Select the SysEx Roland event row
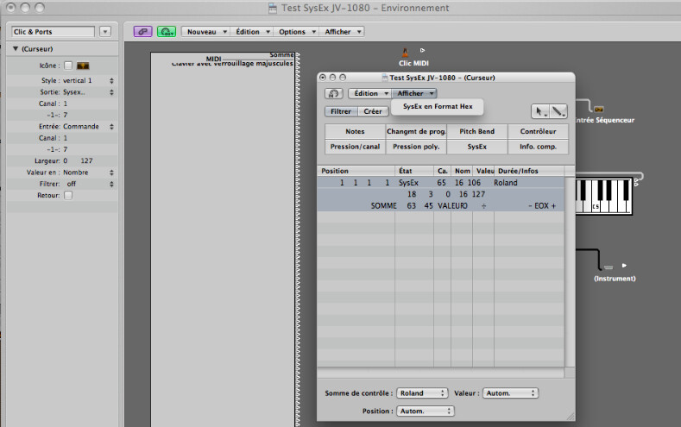The height and width of the screenshot is (427, 681). (x=440, y=183)
